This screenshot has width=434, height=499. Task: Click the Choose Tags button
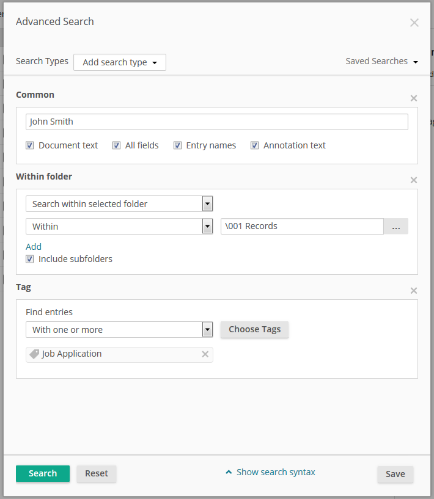coord(254,329)
